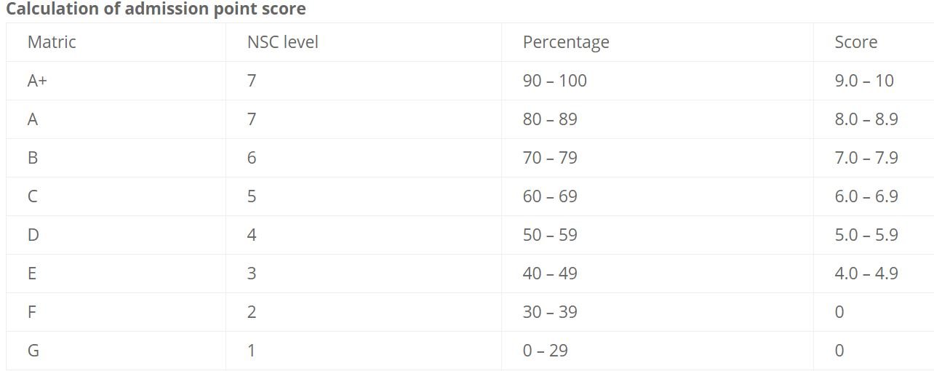
Task: Click the 'NSC level' column header
Action: [282, 42]
